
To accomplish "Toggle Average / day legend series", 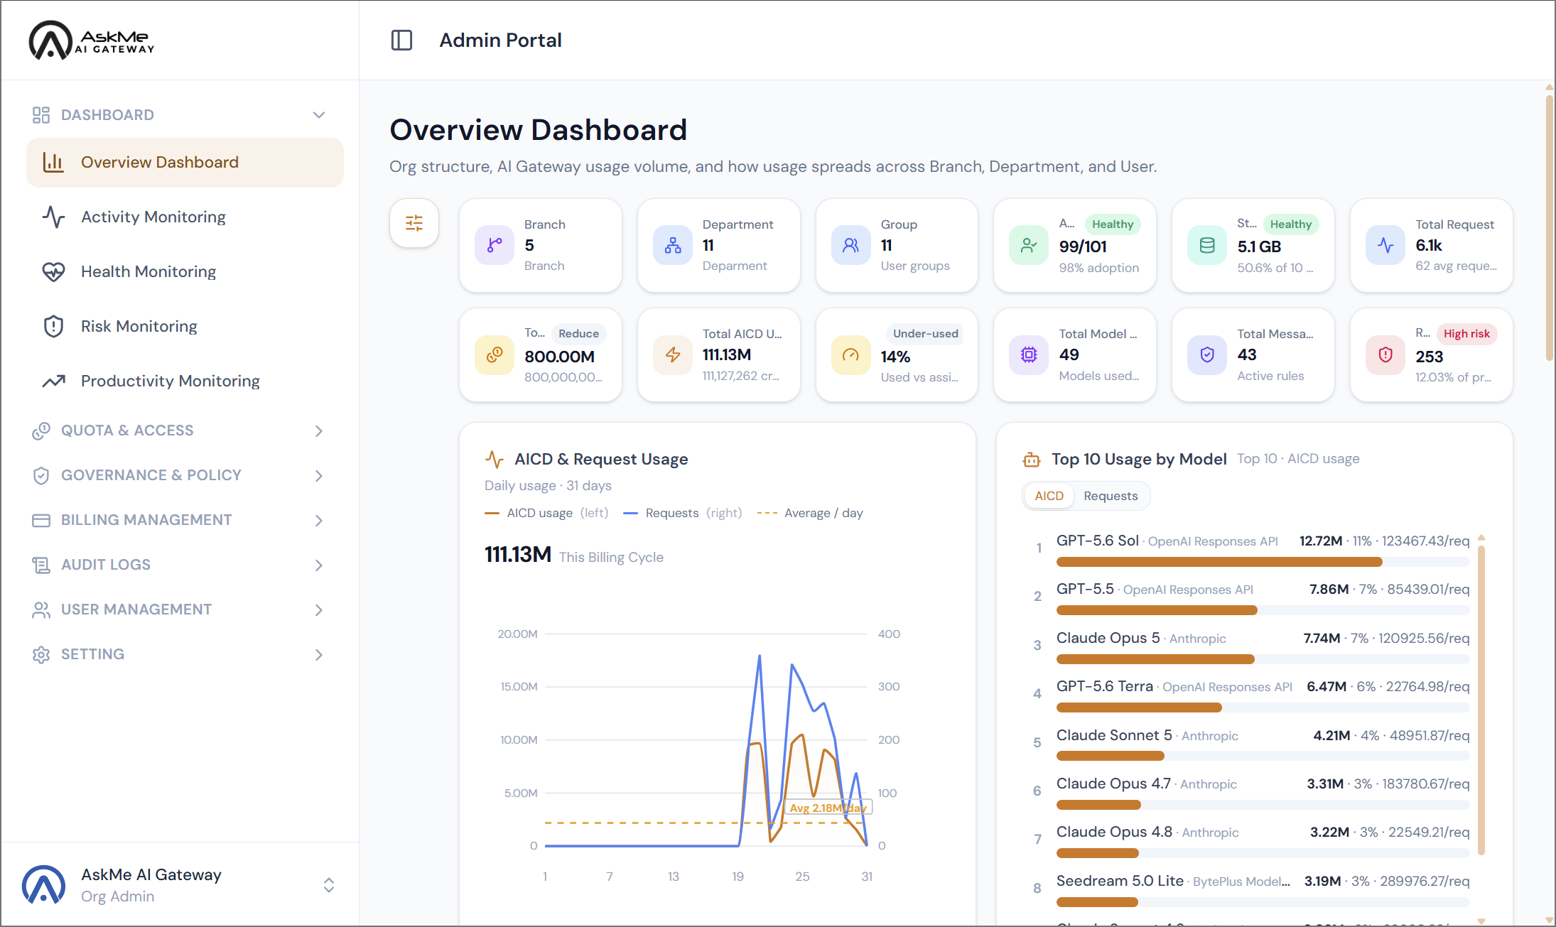I will [810, 513].
